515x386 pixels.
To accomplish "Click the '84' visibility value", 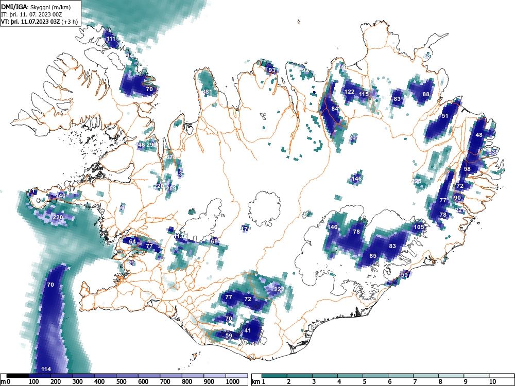I will coord(335,109).
